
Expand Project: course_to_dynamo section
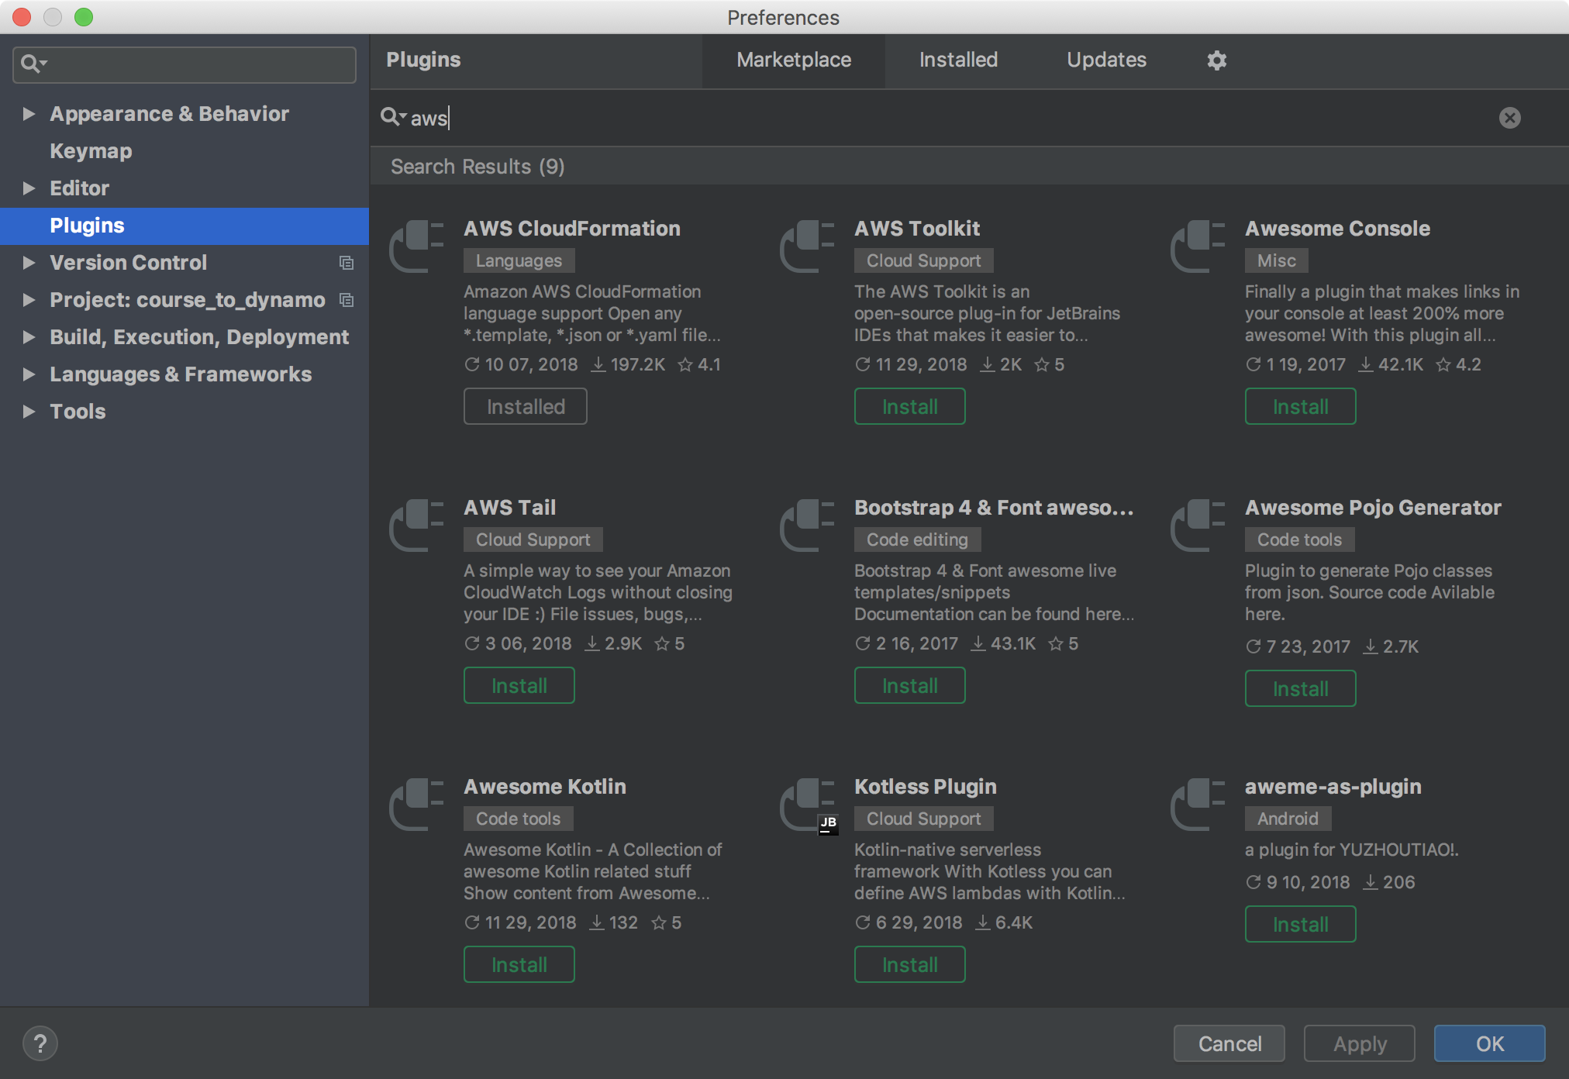(x=29, y=300)
